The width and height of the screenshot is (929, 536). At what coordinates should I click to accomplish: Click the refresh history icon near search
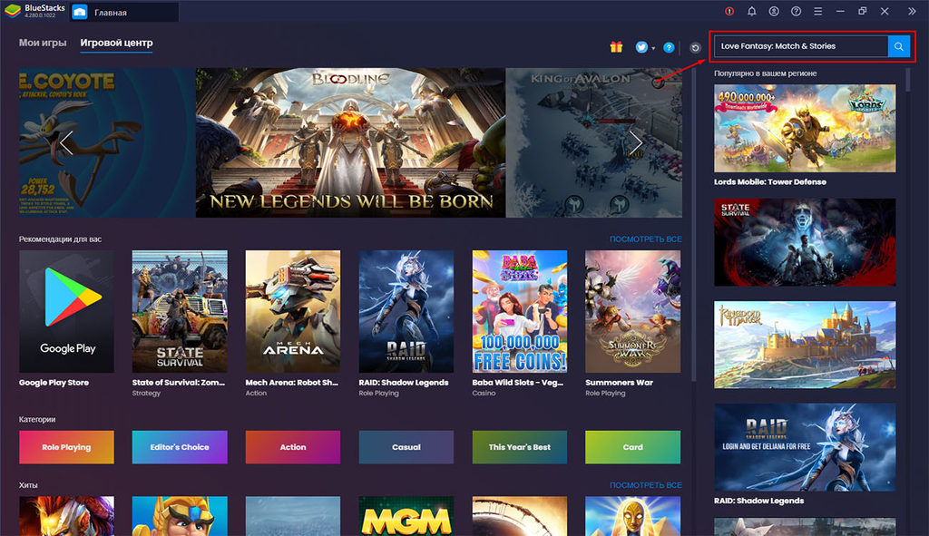click(695, 48)
